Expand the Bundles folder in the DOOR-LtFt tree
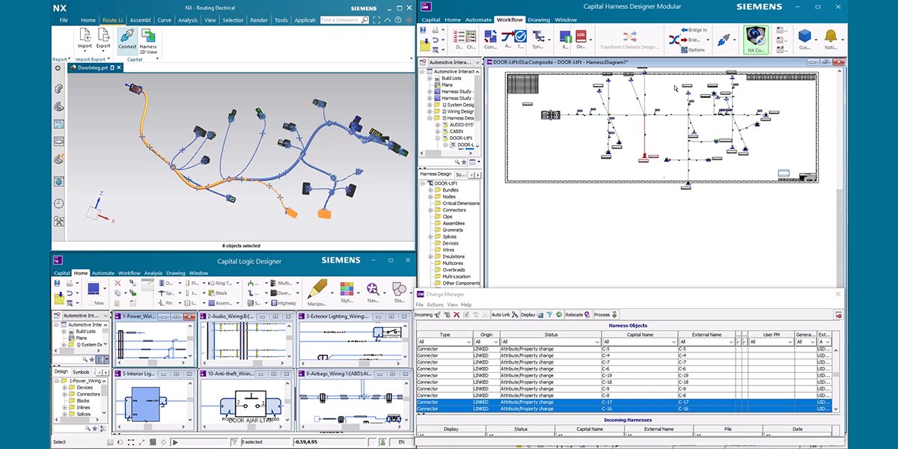The image size is (898, 449). click(430, 190)
